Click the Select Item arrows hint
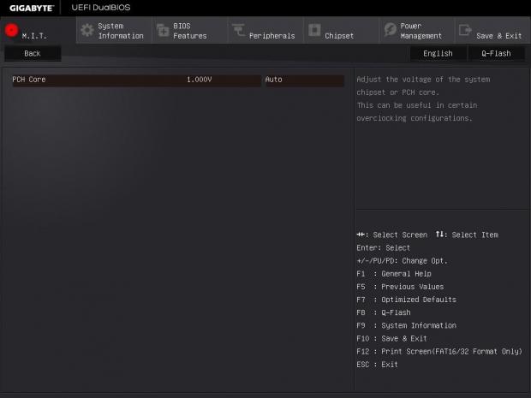Screen dimensions: 531x398 pos(467,235)
